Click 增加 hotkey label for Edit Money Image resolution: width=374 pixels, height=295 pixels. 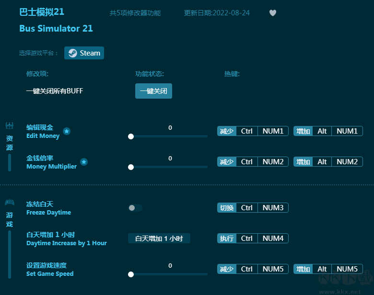tap(303, 131)
